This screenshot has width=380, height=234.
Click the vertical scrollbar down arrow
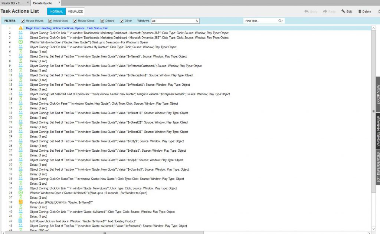coord(373,229)
